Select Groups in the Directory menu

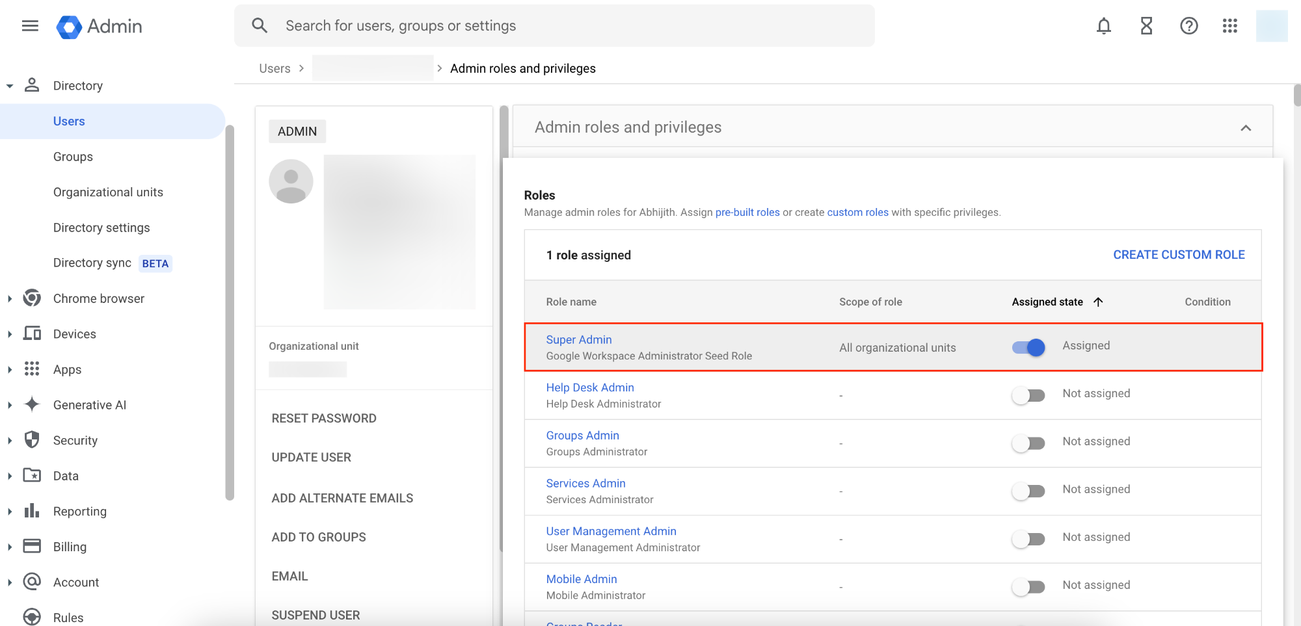73,156
